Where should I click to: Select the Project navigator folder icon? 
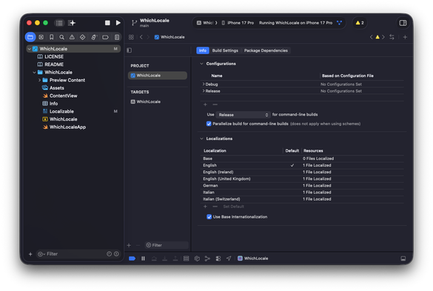(30, 37)
